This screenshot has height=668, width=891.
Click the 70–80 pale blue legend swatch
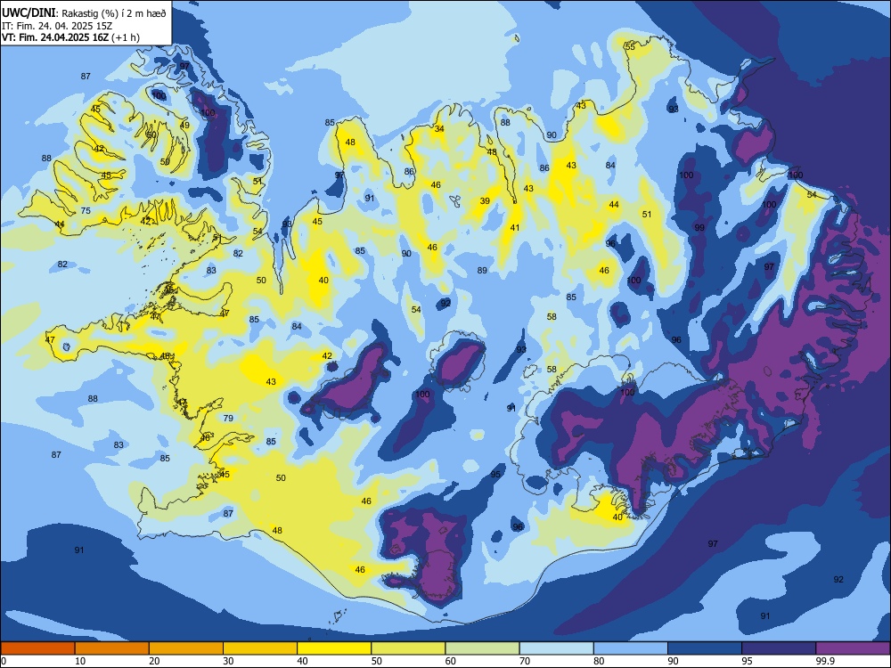coord(556,648)
